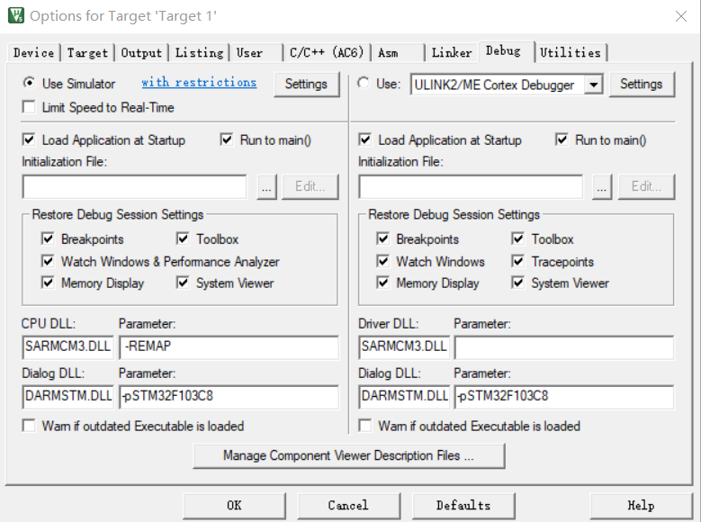The width and height of the screenshot is (701, 522).
Task: Toggle Watch Windows & Performance Analyzer
Action: [48, 261]
